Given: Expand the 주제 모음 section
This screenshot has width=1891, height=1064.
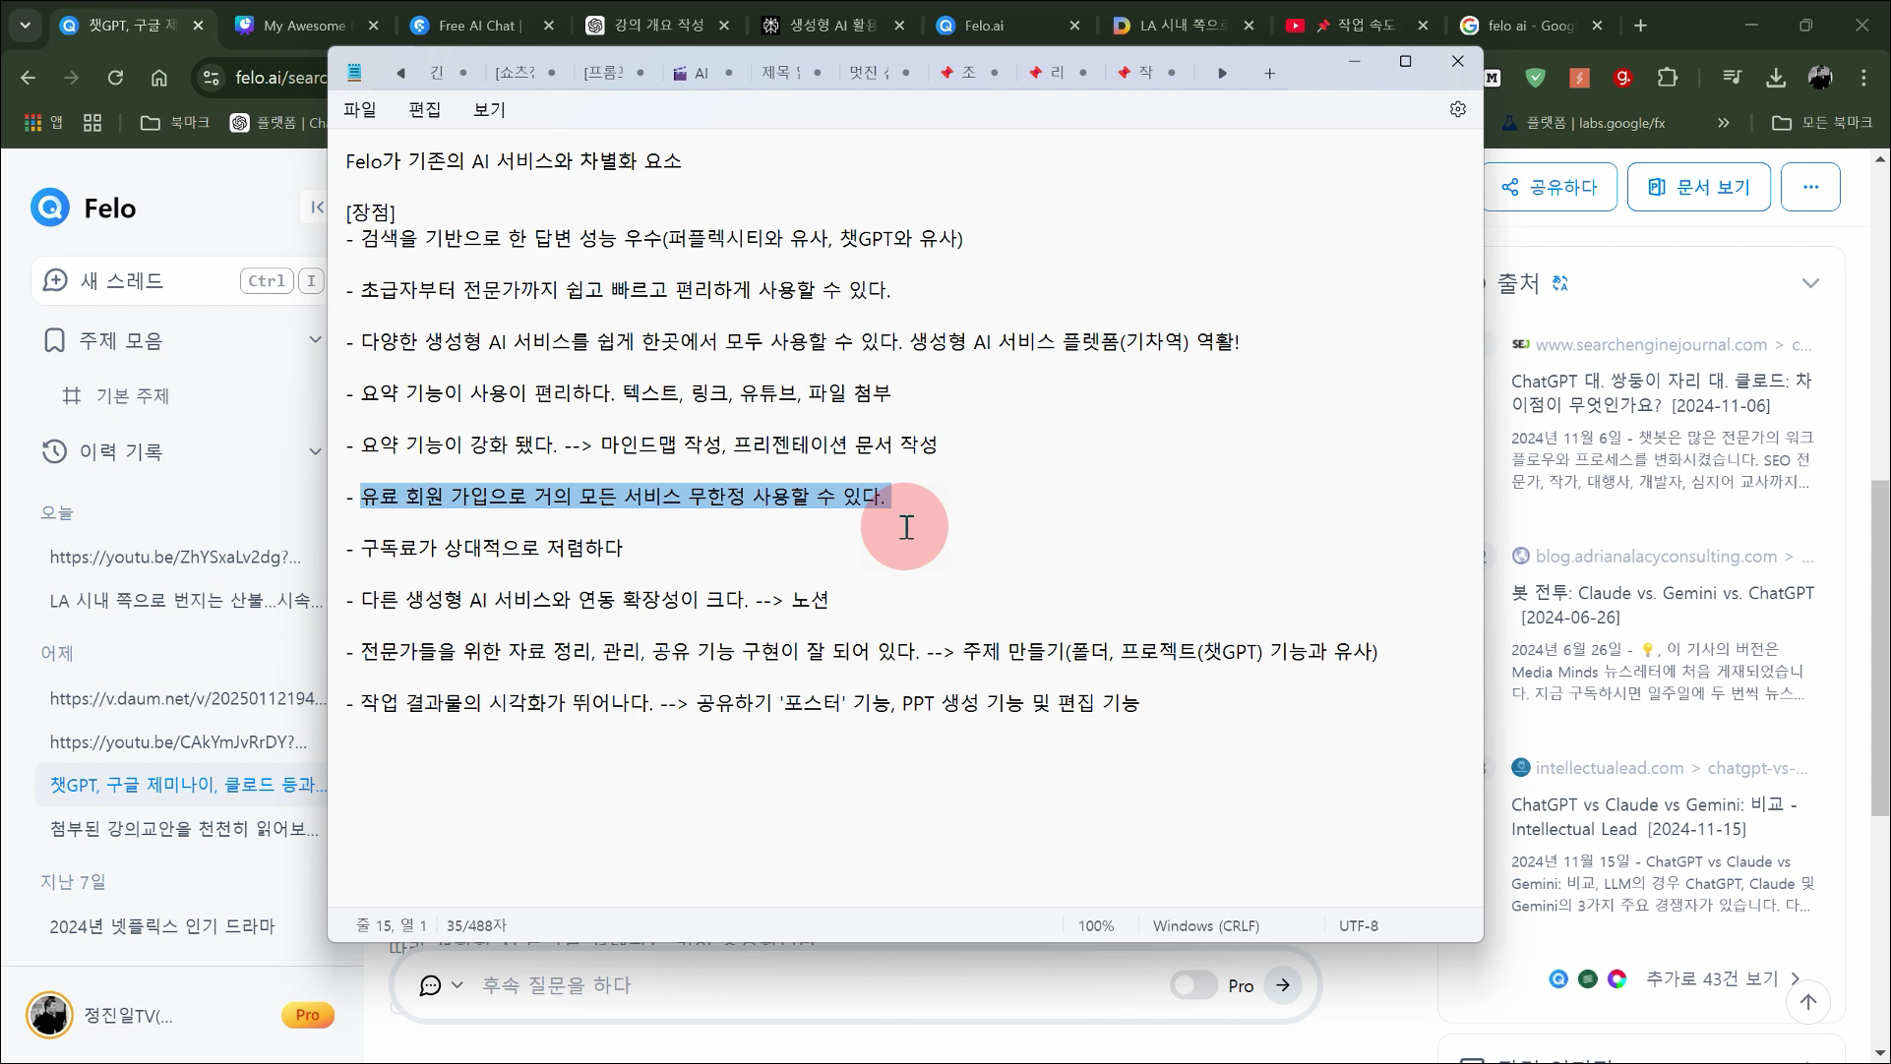Looking at the screenshot, I should (315, 340).
